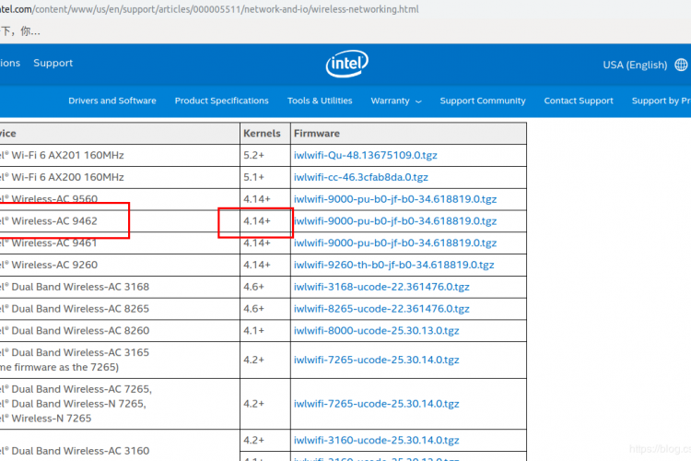This screenshot has width=691, height=461.
Task: Expand the Warranty dropdown menu
Action: point(396,101)
